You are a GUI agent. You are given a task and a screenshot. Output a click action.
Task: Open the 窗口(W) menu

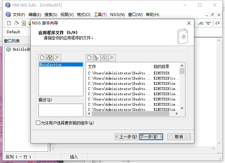pyautogui.click(x=135, y=15)
